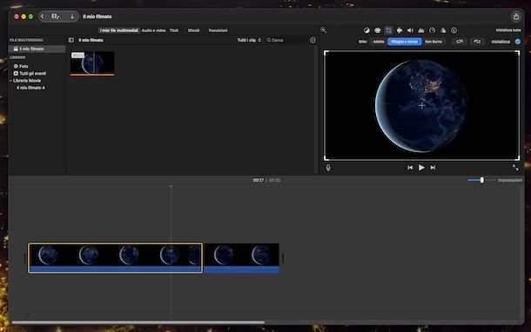The image size is (531, 332).
Task: Skip to previous clip in viewer
Action: coord(410,168)
